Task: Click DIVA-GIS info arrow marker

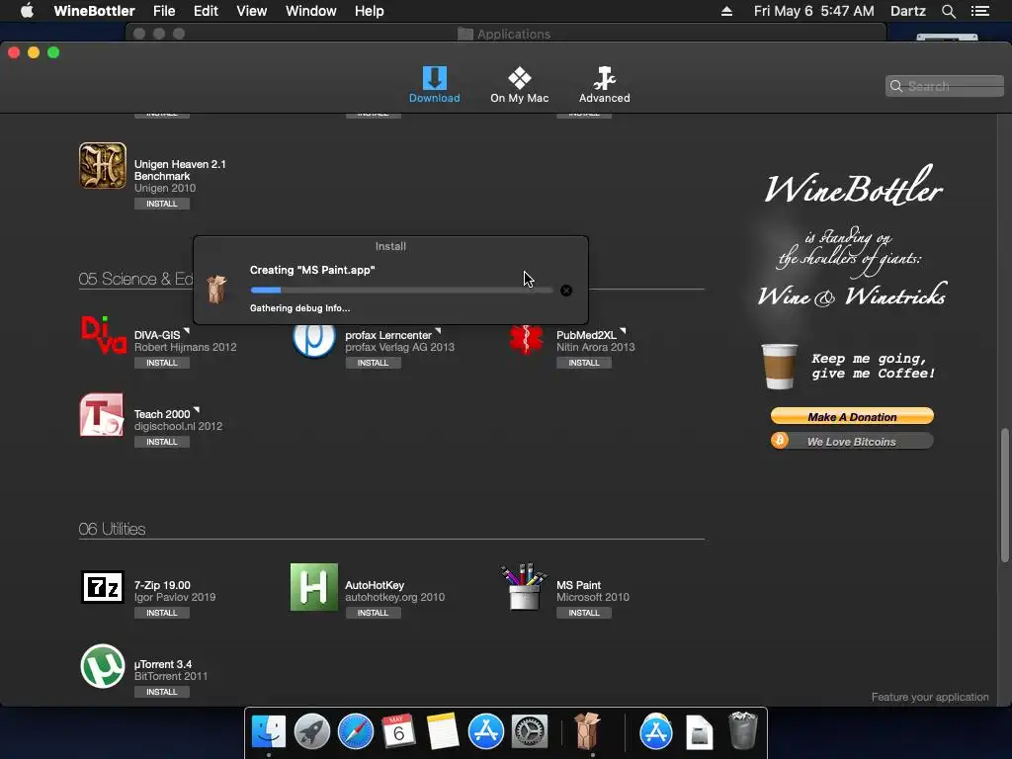Action: pyautogui.click(x=187, y=330)
